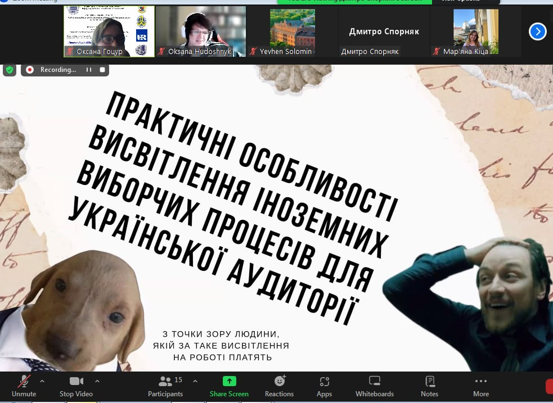
Task: Open Notes using its toolbar icon
Action: pyautogui.click(x=429, y=386)
